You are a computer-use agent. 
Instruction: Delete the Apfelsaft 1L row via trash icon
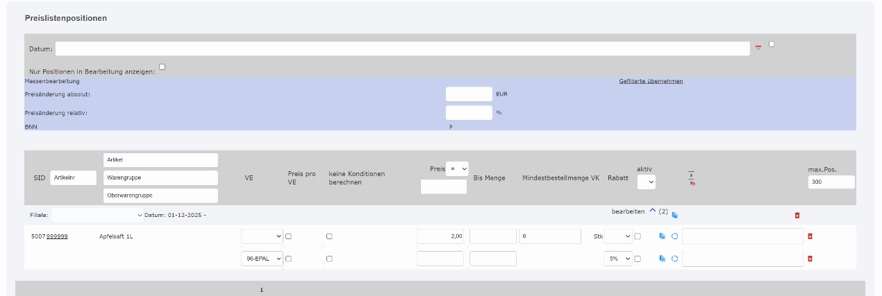coord(810,236)
